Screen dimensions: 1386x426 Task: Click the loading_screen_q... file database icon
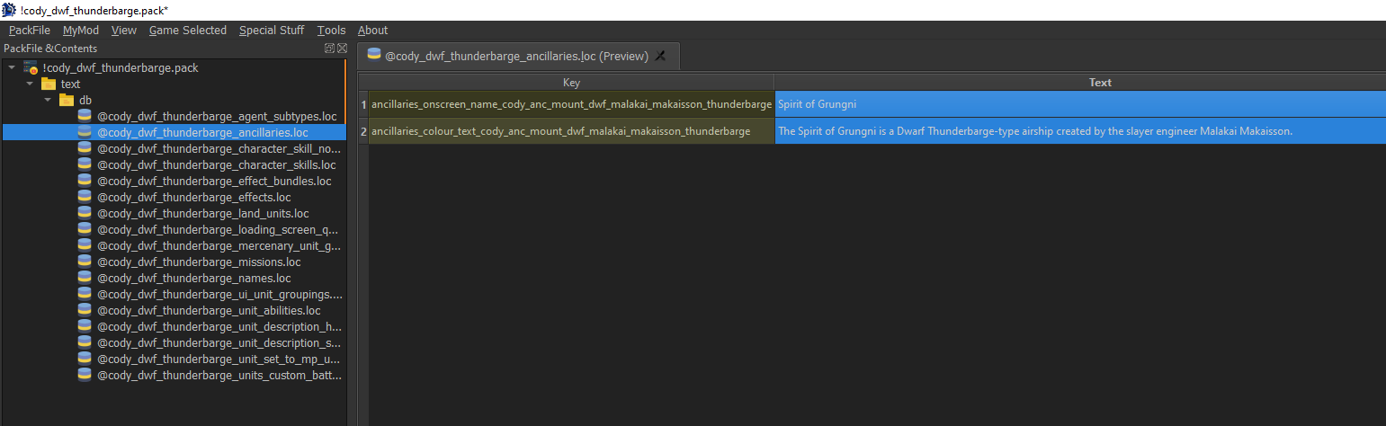click(85, 229)
